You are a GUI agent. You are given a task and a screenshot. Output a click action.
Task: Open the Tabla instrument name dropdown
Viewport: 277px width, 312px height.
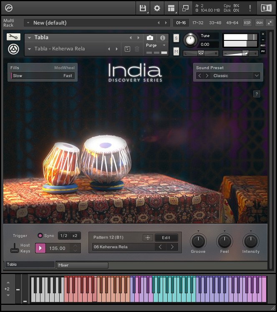coord(29,37)
